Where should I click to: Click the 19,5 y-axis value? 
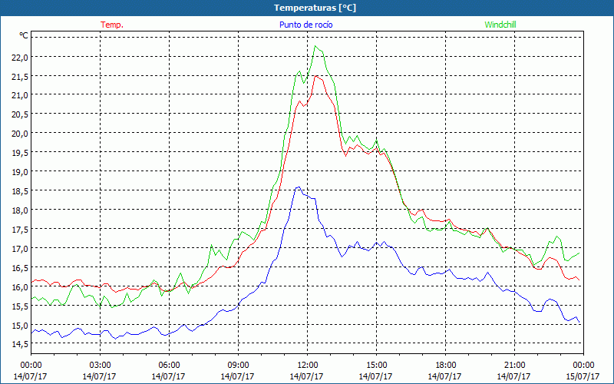tap(21, 153)
